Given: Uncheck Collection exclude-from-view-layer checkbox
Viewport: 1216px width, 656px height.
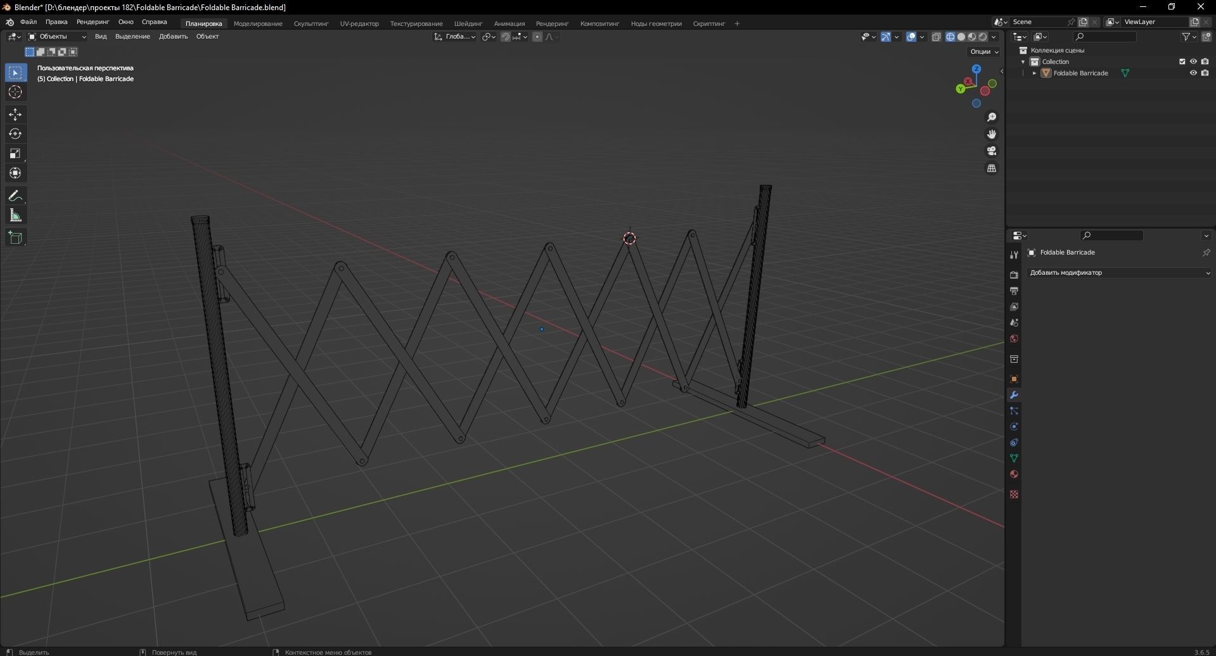Looking at the screenshot, I should tap(1182, 62).
